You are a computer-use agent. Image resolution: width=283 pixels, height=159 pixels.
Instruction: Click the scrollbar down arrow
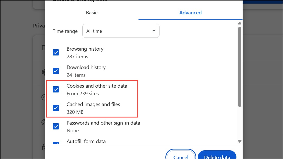pos(240,141)
